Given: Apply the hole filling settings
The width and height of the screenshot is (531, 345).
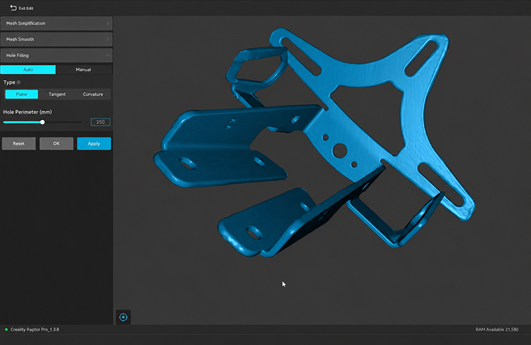Looking at the screenshot, I should point(94,143).
